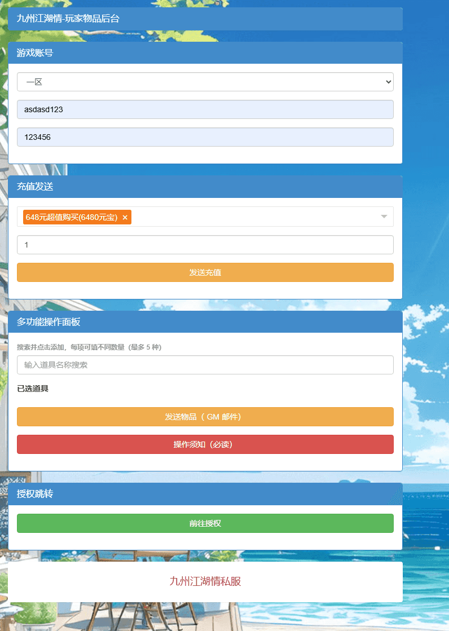Click the asdasd123 account field
The height and width of the screenshot is (631, 449).
(205, 109)
